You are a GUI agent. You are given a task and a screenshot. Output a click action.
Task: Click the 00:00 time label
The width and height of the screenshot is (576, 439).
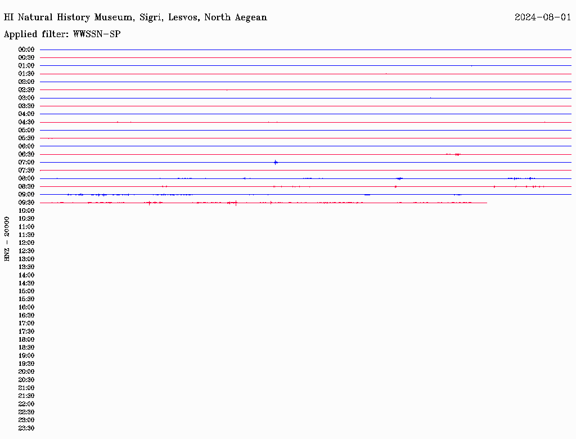pos(26,50)
